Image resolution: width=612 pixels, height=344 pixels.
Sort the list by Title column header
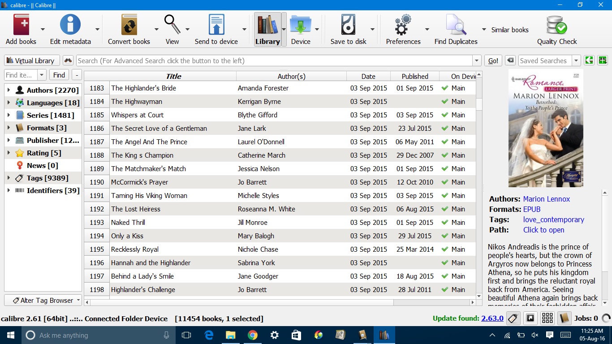coord(173,76)
